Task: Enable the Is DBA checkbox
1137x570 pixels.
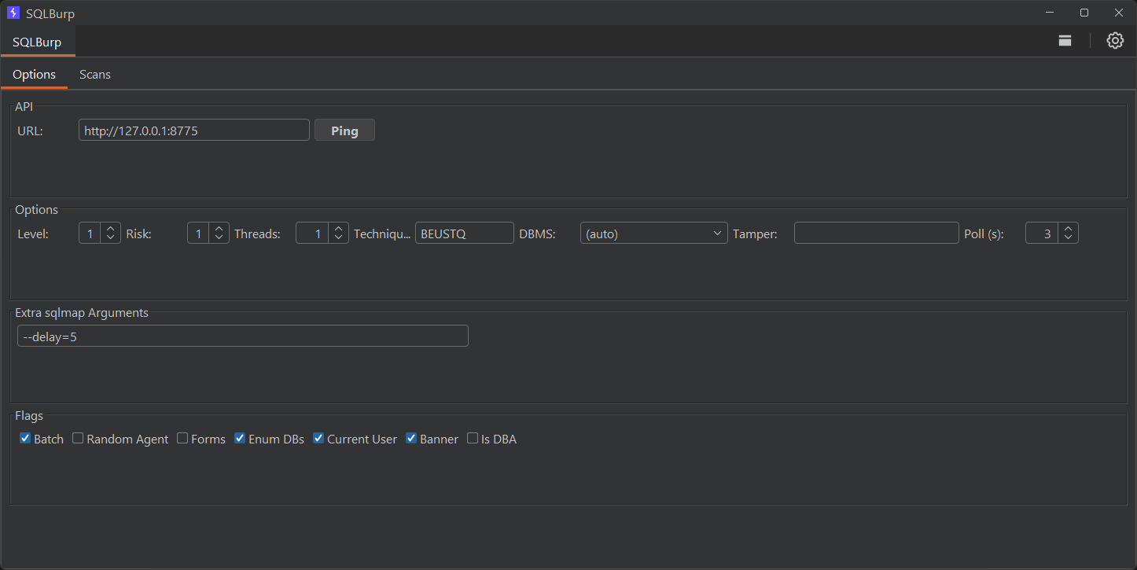Action: (x=473, y=438)
